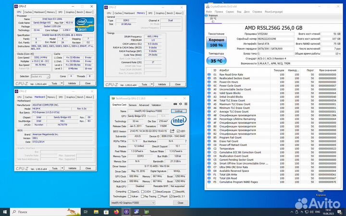Click the GPU-Z refresh icon
Screen dimensions: 346x216
[x=181, y=104]
